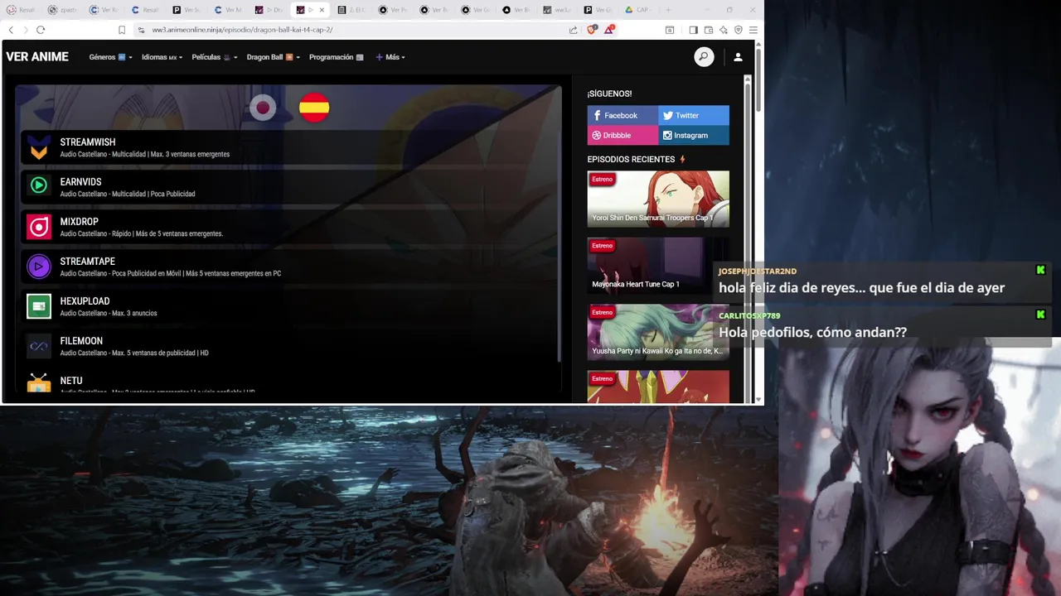Click the EPISODIOS RECIENTES heading
Viewport: 1061px width, 596px height.
pyautogui.click(x=631, y=159)
